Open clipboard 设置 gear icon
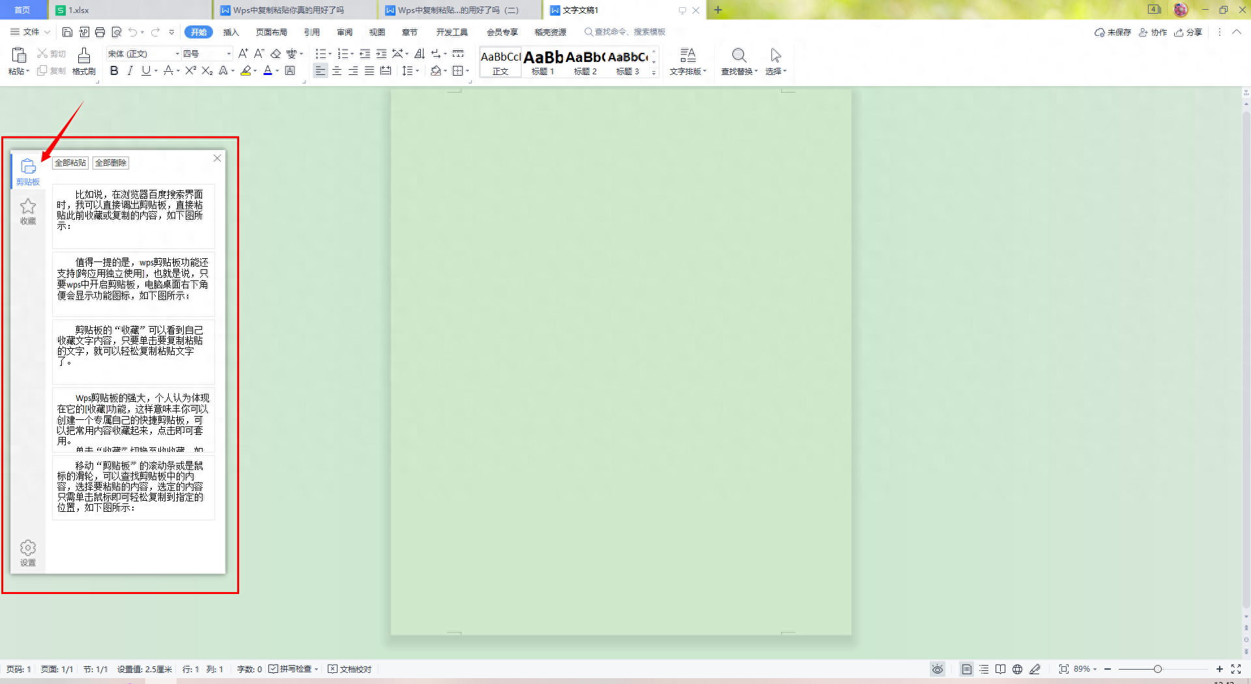Screen dimensions: 1251x684 [28, 548]
